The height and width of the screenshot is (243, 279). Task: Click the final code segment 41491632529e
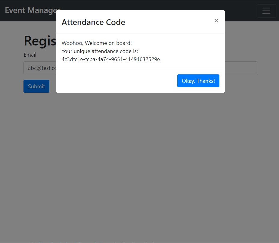click(142, 59)
